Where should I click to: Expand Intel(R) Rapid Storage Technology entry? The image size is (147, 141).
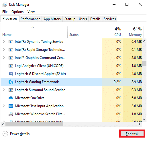click(x=4, y=50)
